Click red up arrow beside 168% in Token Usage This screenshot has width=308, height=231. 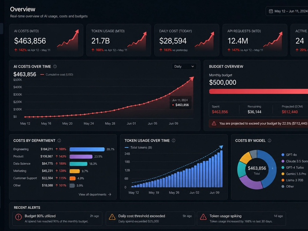(93, 50)
